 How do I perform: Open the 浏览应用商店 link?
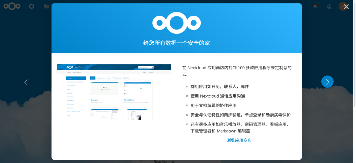(x=239, y=140)
